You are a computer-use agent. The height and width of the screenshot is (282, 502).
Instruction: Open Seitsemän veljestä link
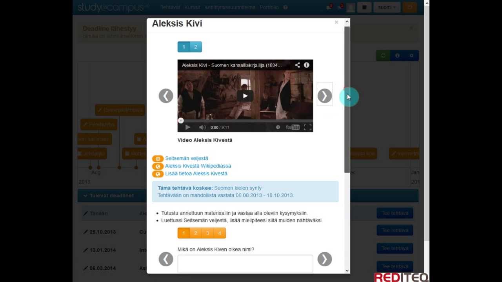187,158
